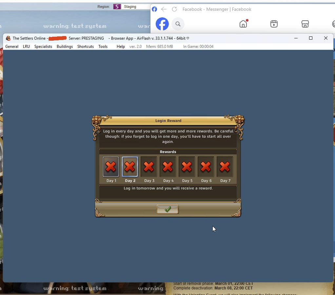Click the 'Login Reward' dialog title
The height and width of the screenshot is (295, 335).
(x=168, y=121)
